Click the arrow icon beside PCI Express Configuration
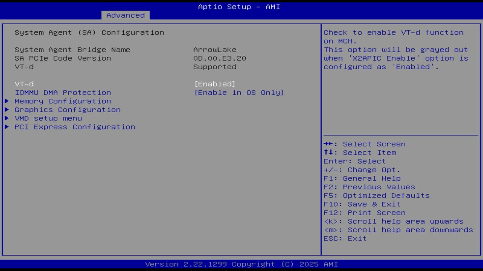 pos(7,127)
